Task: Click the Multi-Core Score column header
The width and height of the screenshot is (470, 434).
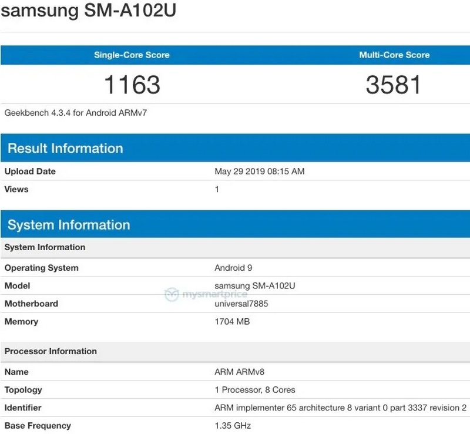Action: (394, 55)
